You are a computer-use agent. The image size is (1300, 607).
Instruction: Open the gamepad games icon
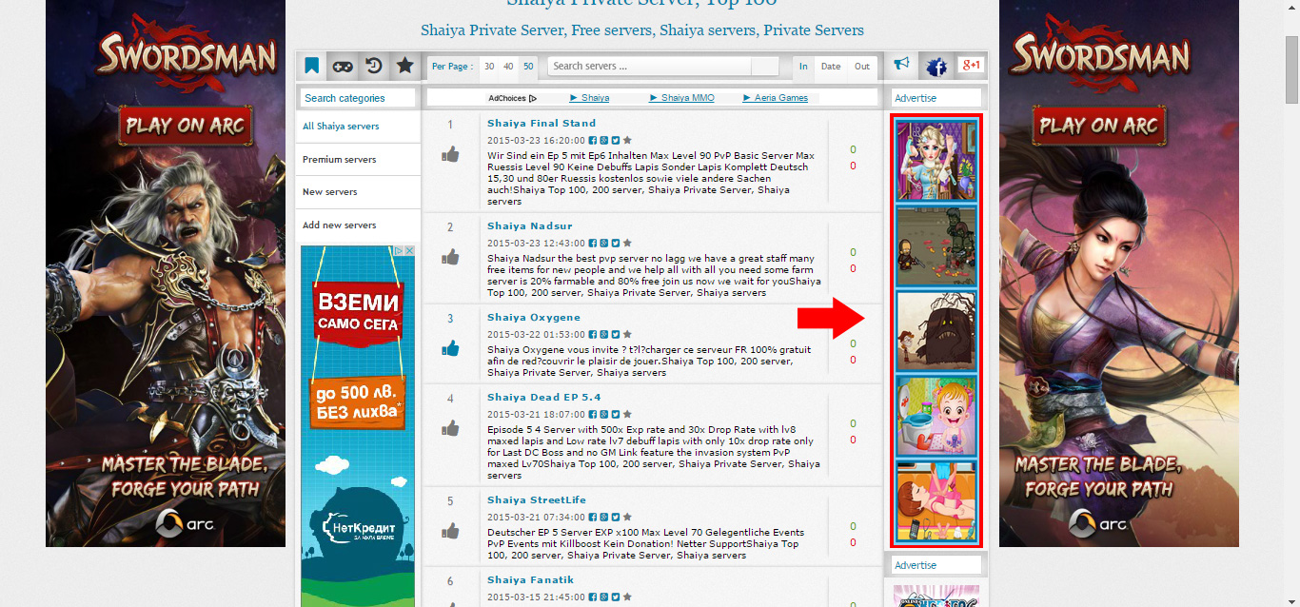[342, 66]
